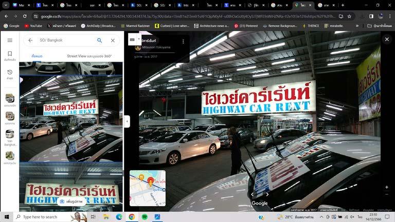
Task: Open the Saved bookmark icon in sidebar
Action: pyautogui.click(x=10, y=56)
